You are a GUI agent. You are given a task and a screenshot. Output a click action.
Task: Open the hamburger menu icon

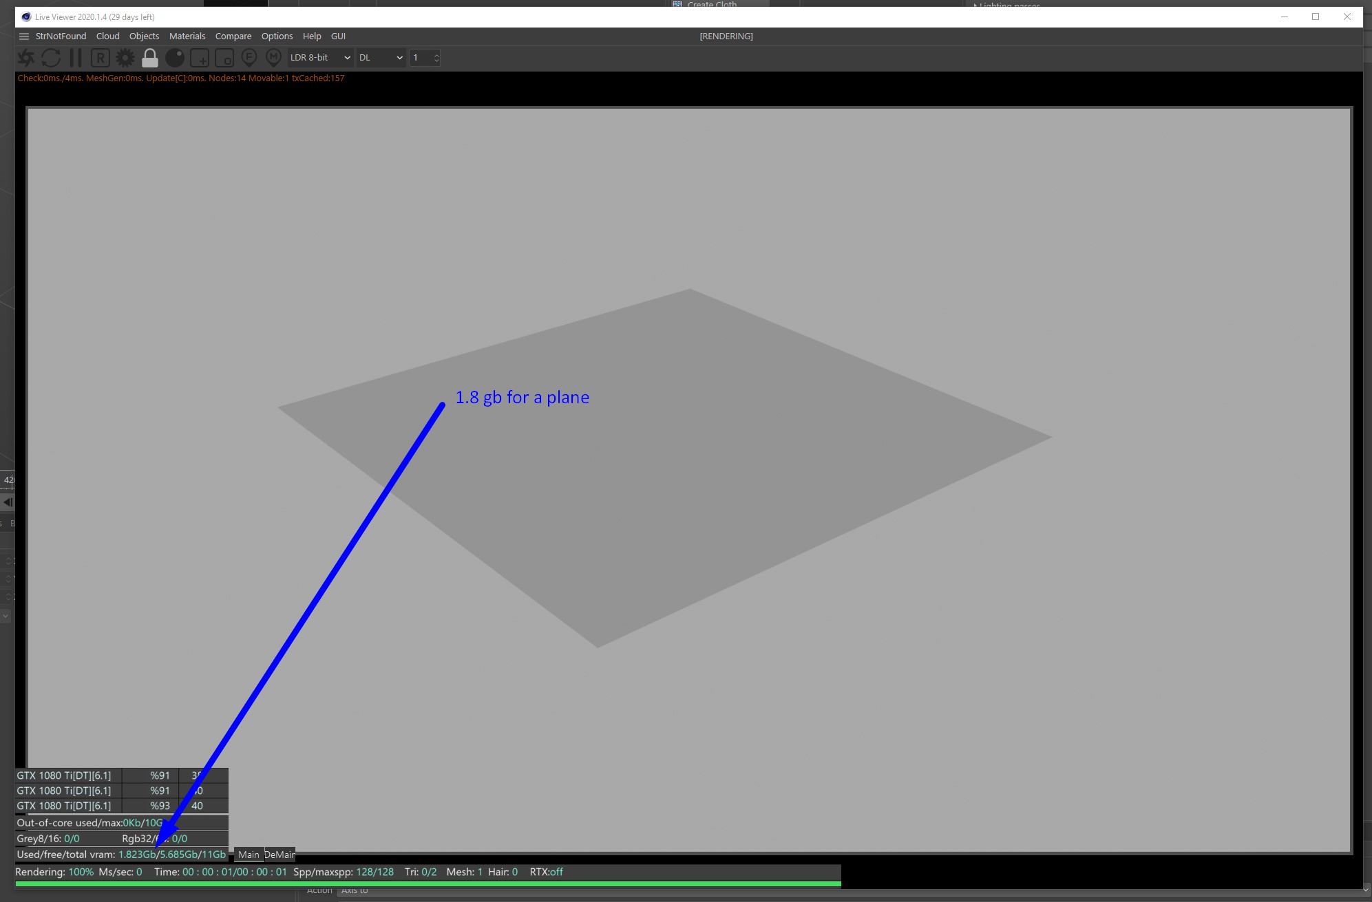click(24, 36)
